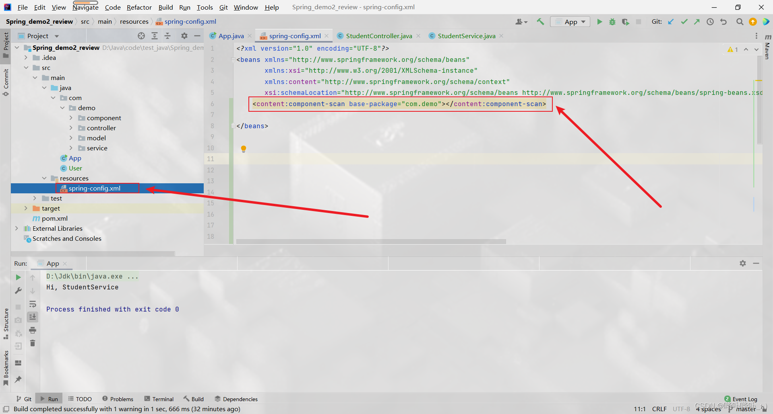Viewport: 773px width, 414px height.
Task: Click the stop button in top toolbar
Action: click(x=639, y=22)
